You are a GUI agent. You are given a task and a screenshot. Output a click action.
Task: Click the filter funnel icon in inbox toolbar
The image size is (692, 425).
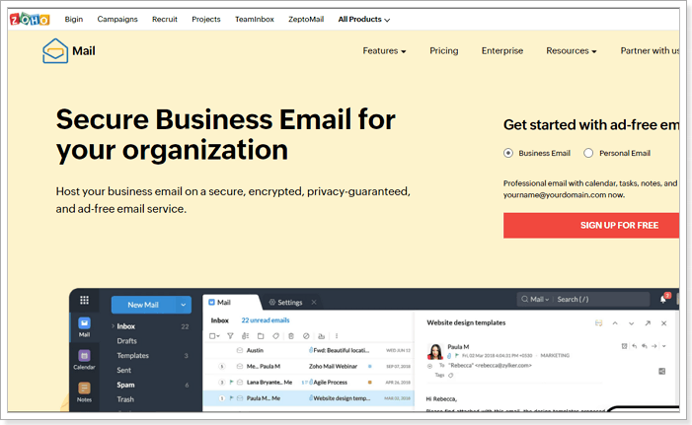[x=230, y=336]
